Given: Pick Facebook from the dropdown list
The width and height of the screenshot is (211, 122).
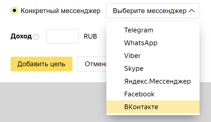Looking at the screenshot, I should pyautogui.click(x=139, y=94).
